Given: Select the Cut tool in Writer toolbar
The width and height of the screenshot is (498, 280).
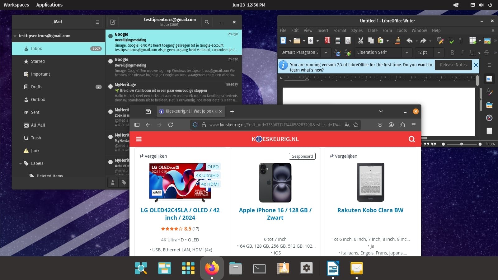Looking at the screenshot, I should pyautogui.click(x=360, y=40).
